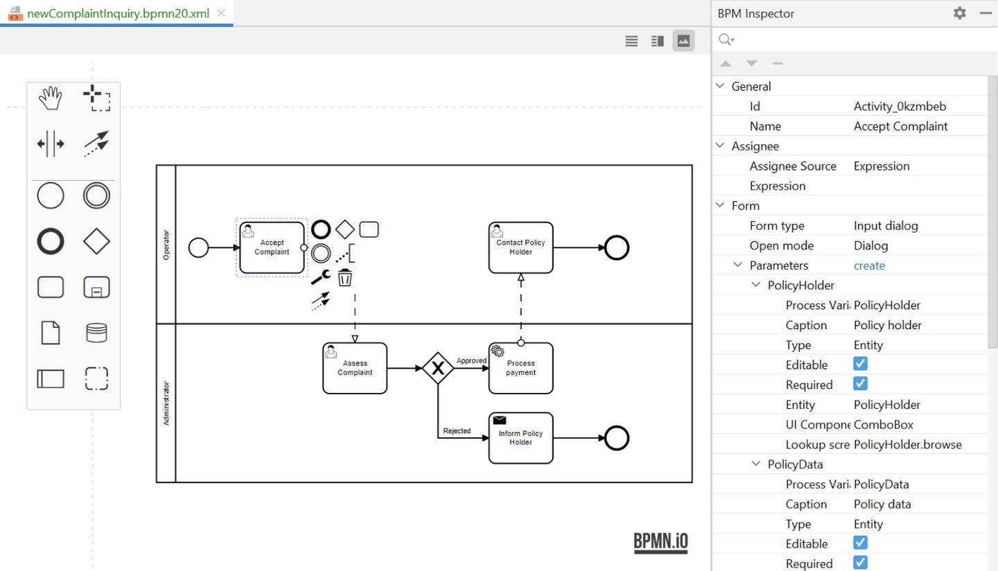
Task: Collapse the Form section in the inspector
Action: point(719,205)
